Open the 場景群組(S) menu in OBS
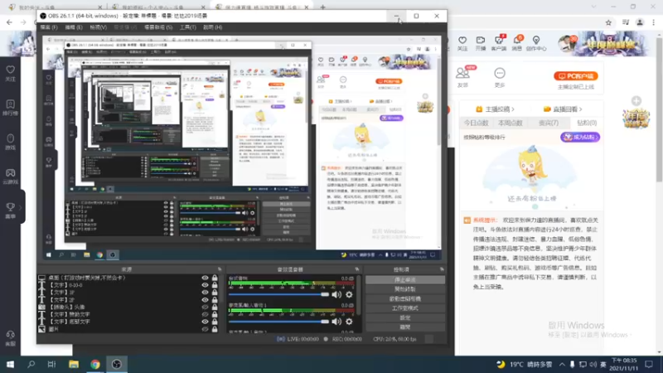 158,27
